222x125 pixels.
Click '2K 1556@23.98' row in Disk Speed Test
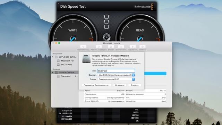66,114
